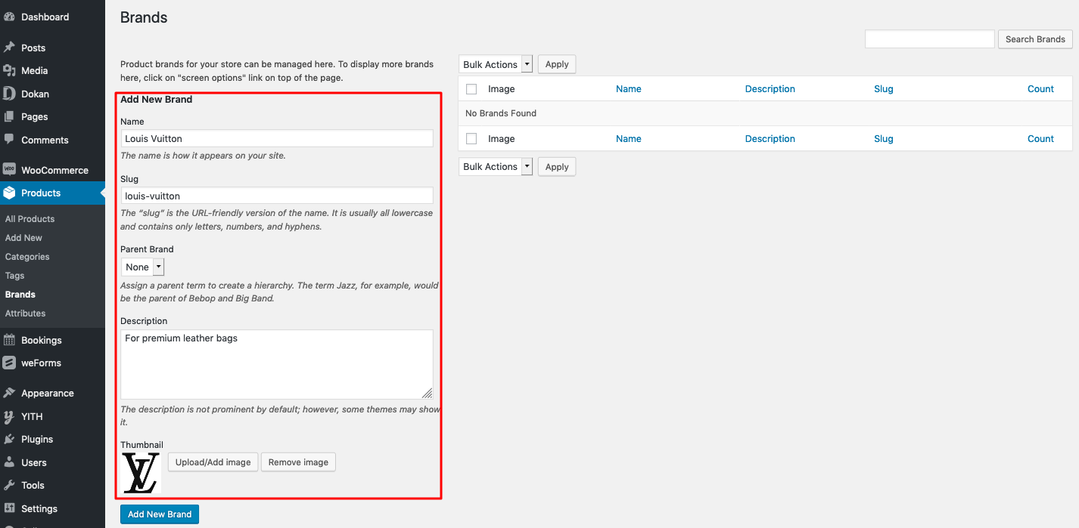1079x528 pixels.
Task: Open the bottom Bulk Actions dropdown
Action: point(496,166)
